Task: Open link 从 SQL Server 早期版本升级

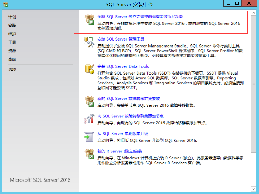Action: point(123,134)
